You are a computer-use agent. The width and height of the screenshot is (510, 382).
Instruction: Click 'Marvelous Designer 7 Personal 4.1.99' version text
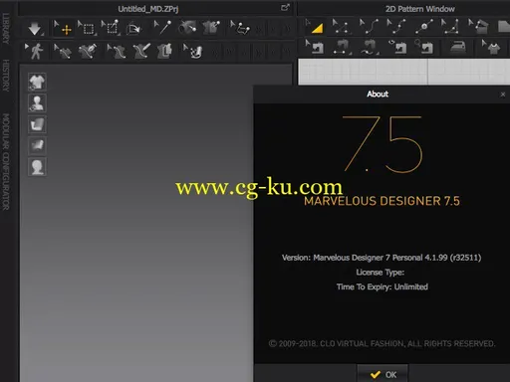pos(381,258)
